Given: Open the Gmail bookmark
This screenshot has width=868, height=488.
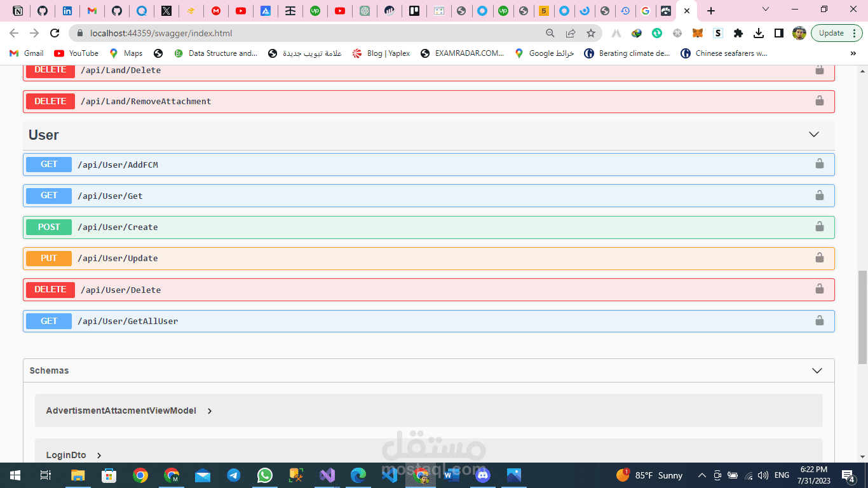Looking at the screenshot, I should [x=27, y=53].
